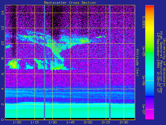Click the 4 altitude axis label
This screenshot has height=125, width=166.
[3, 89]
